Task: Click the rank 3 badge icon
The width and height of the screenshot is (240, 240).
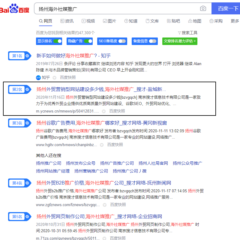Action: click(20, 123)
